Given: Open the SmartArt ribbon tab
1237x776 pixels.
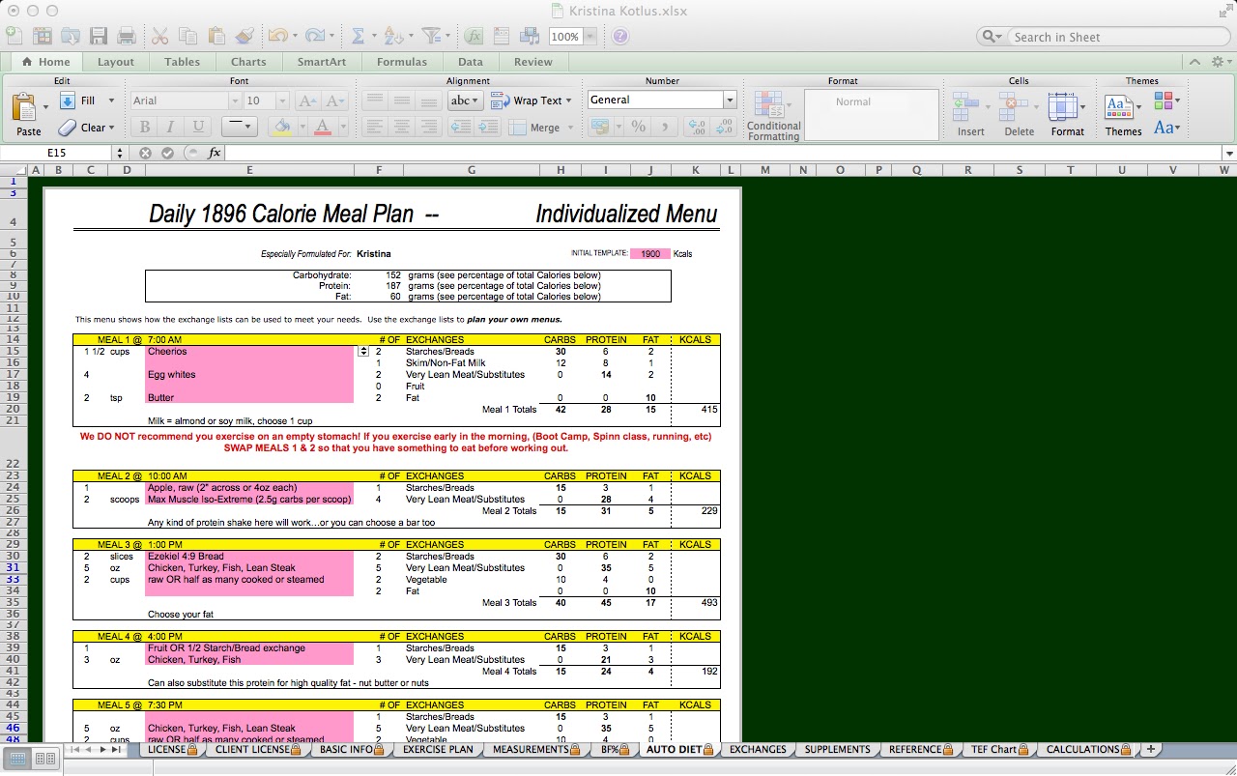Looking at the screenshot, I should (x=322, y=62).
